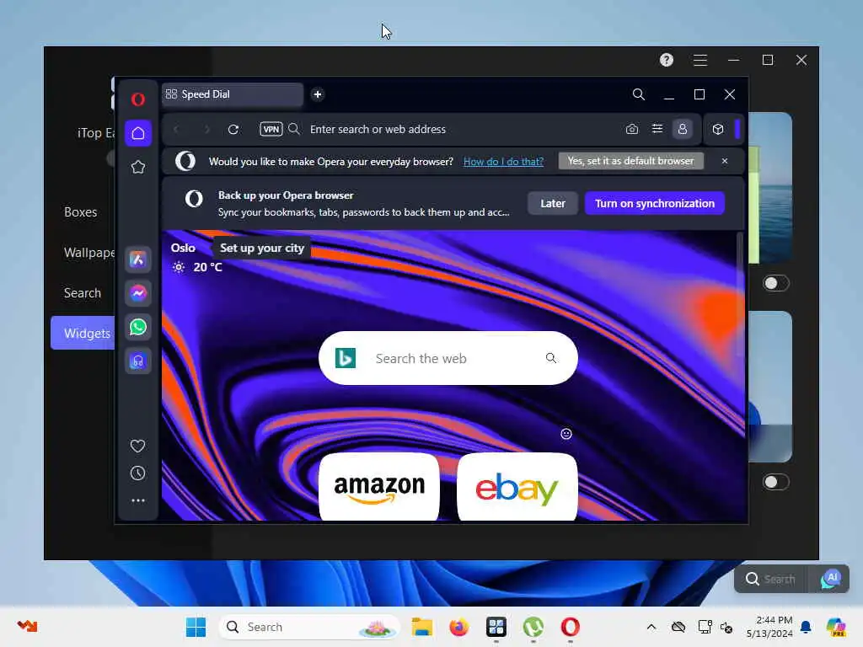Select the Speed Dial tab

(233, 94)
